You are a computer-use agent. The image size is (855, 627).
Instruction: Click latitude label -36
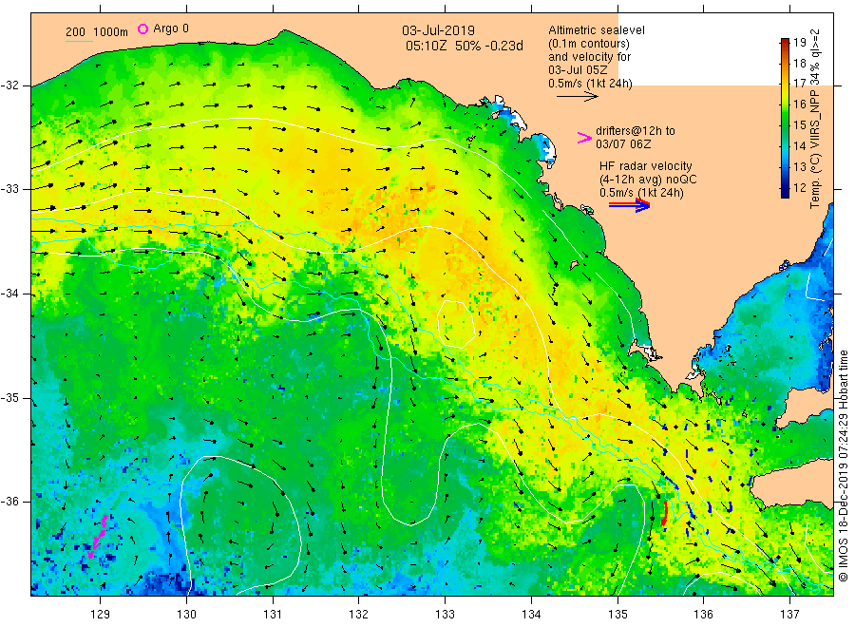(x=9, y=502)
